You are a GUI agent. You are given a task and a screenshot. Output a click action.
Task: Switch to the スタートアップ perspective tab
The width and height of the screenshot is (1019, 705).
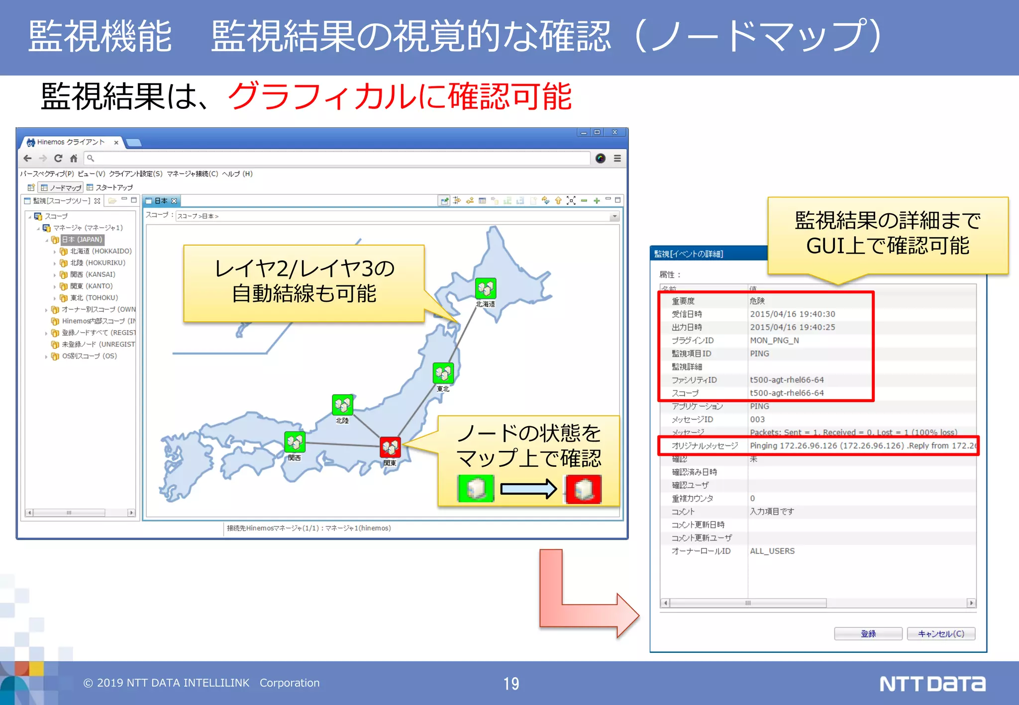point(110,187)
